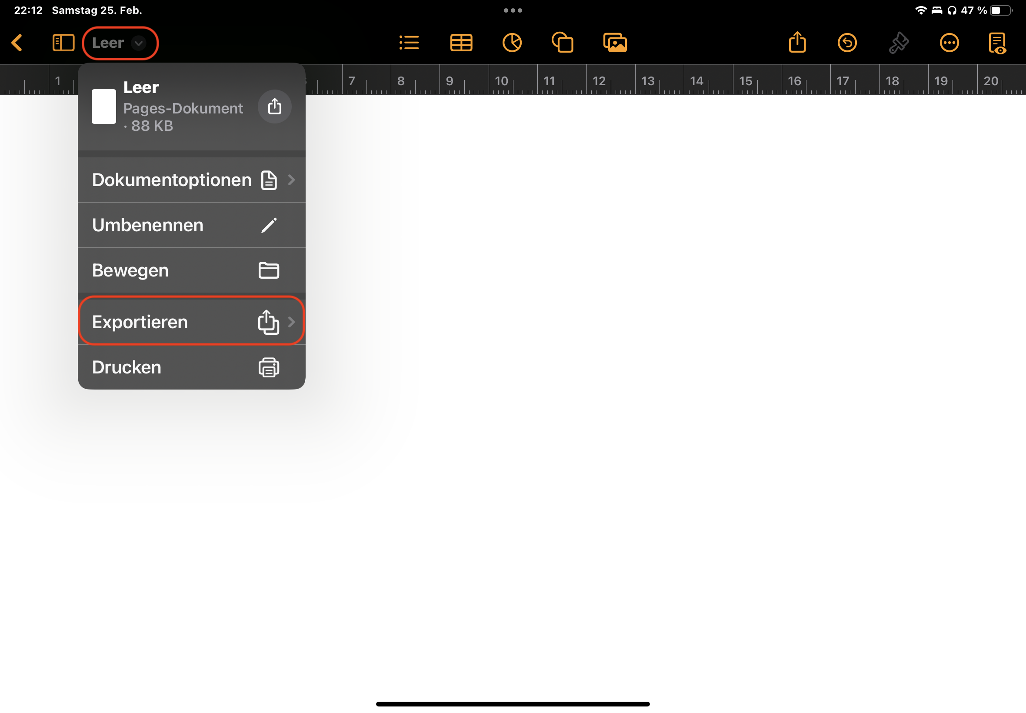Tap the share icon in toolbar
Image resolution: width=1026 pixels, height=713 pixels.
pos(797,43)
